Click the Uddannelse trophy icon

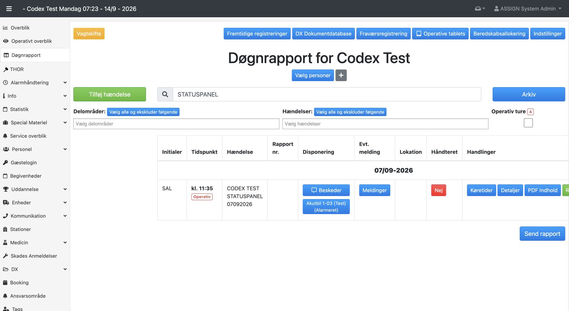coord(6,189)
